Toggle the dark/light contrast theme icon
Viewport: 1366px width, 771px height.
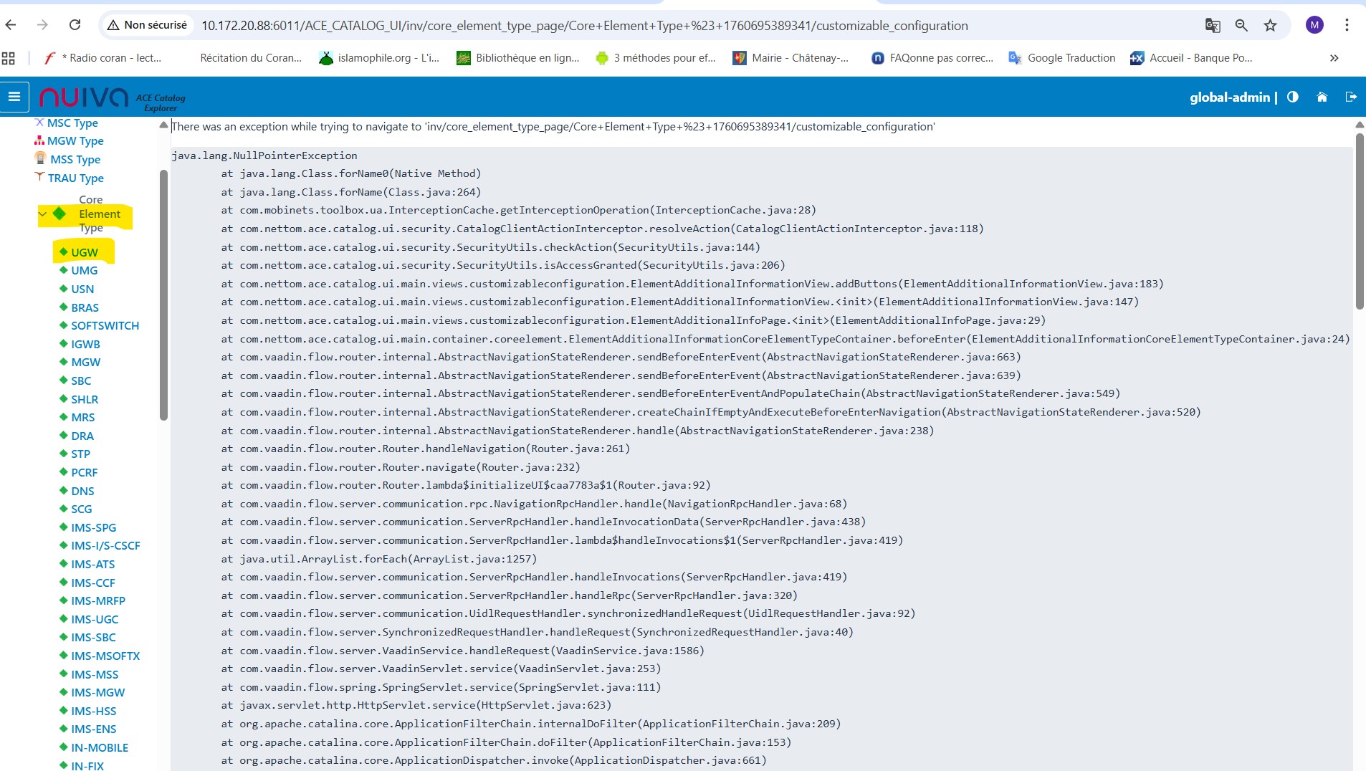pos(1292,97)
